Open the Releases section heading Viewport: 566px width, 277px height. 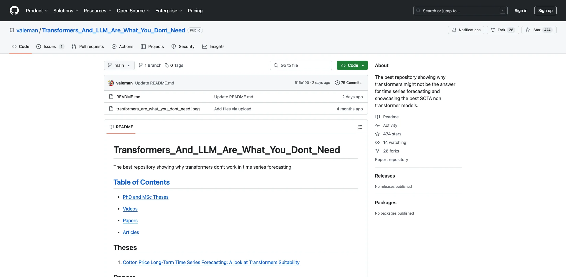pos(385,176)
